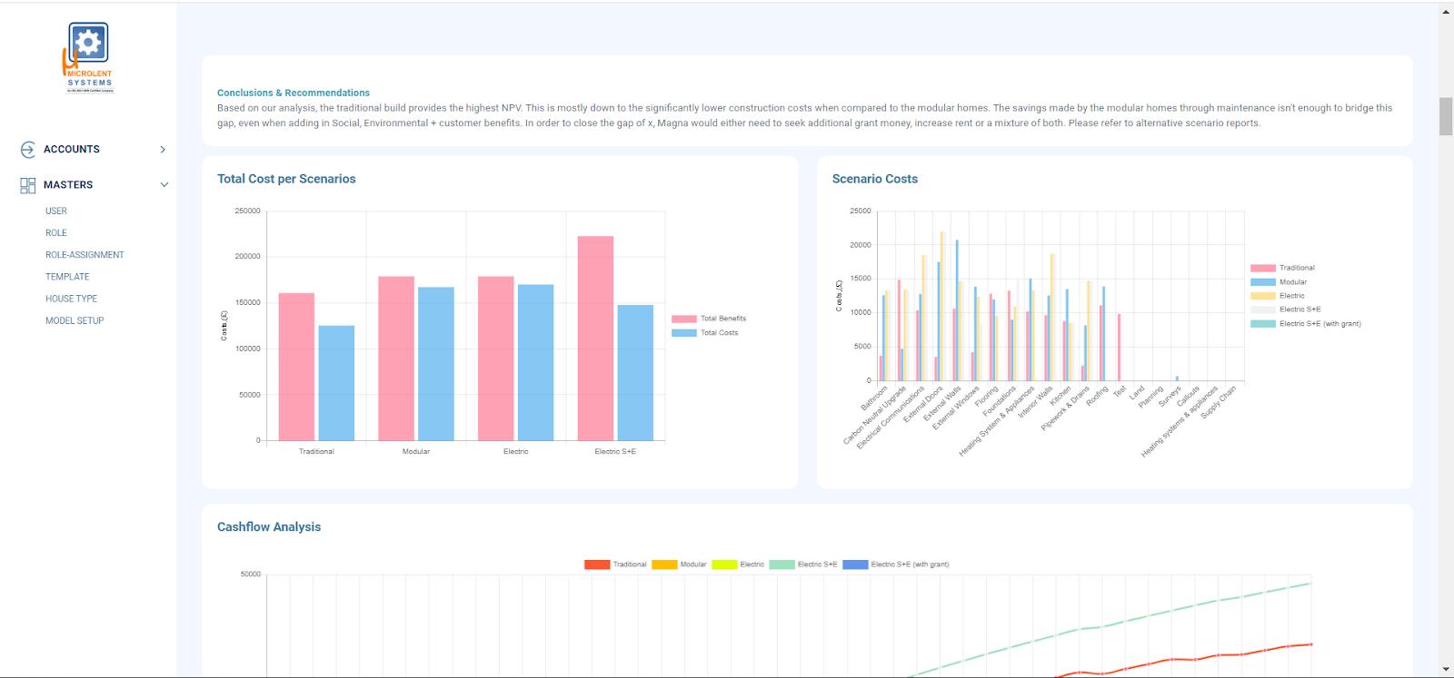Click the page scrollbar down arrow
The width and height of the screenshot is (1454, 678).
(x=1446, y=670)
